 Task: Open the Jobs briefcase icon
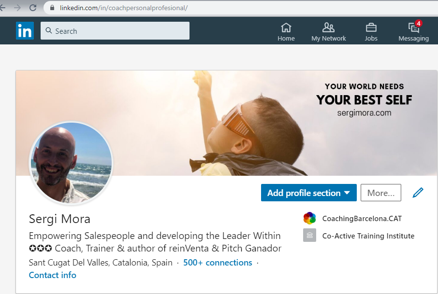coord(371,28)
